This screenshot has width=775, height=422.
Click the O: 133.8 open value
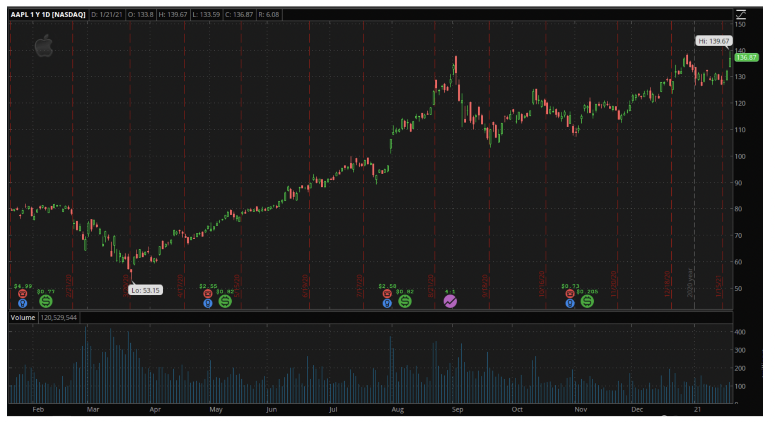click(140, 15)
